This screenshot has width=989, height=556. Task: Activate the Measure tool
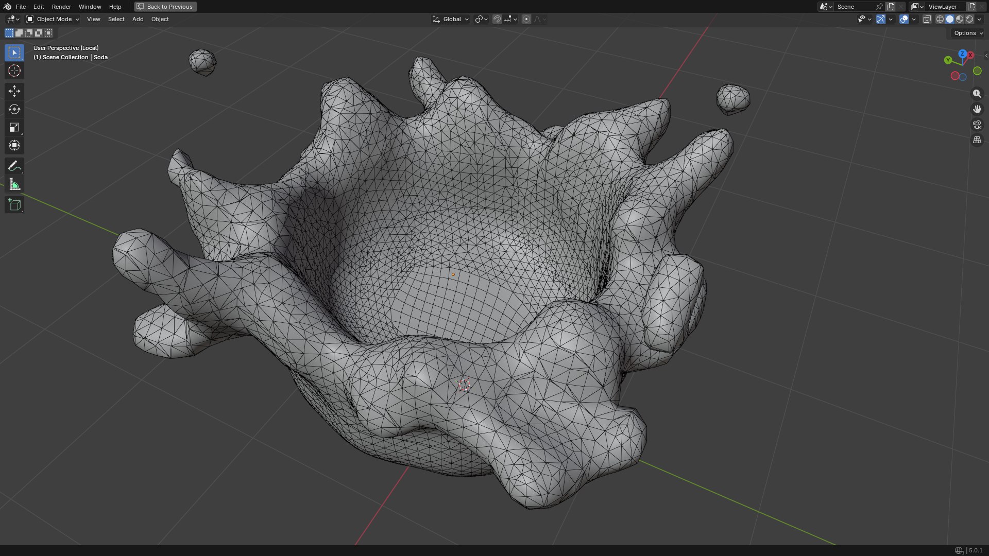[14, 184]
